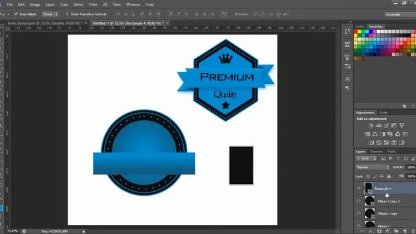
Task: Open the File menu
Action: click(10, 5)
